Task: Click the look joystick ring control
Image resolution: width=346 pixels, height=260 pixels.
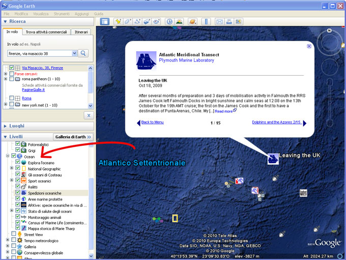Action: [x=329, y=43]
